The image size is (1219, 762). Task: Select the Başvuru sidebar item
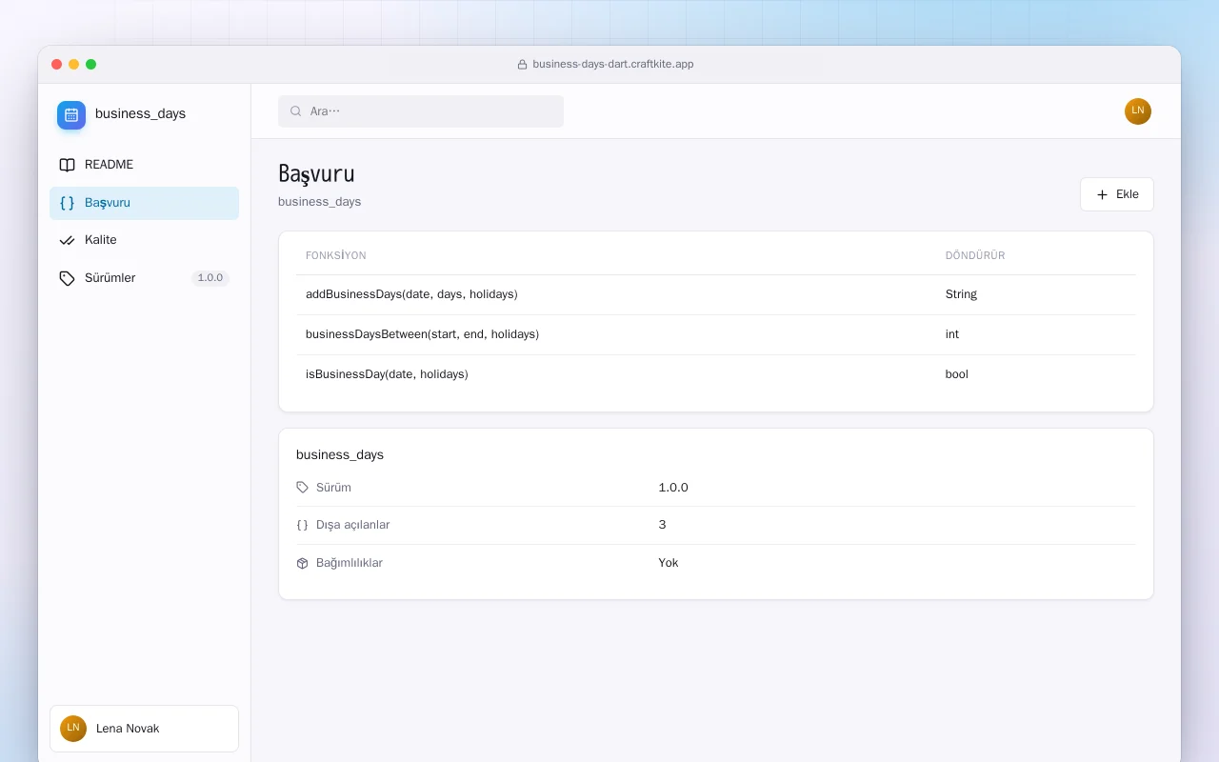pyautogui.click(x=144, y=203)
